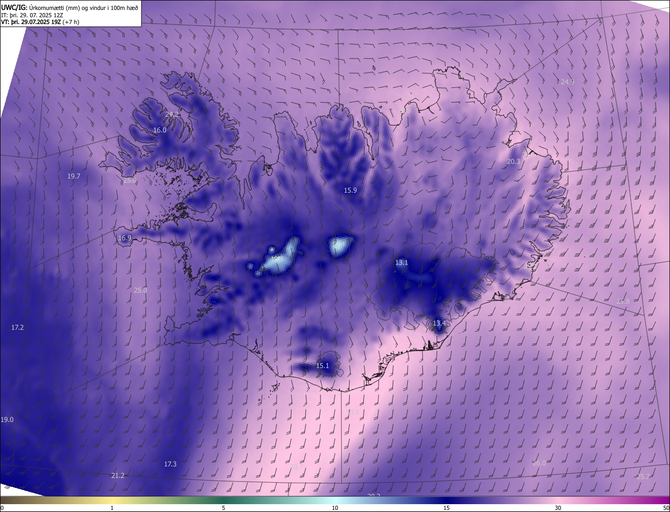This screenshot has height=512, width=670.
Task: Click the 20.3 value in northeast Iceland
Action: [x=513, y=161]
